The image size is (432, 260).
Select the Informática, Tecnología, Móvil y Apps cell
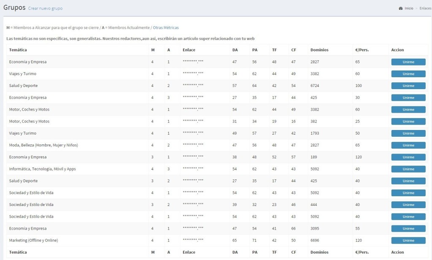tap(43, 169)
